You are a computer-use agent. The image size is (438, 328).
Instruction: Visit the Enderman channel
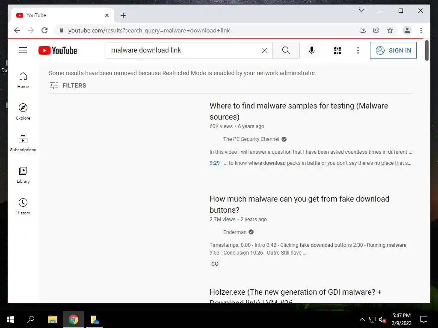tap(235, 232)
